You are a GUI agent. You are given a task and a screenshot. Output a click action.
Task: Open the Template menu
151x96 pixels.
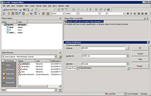[x=20, y=6]
